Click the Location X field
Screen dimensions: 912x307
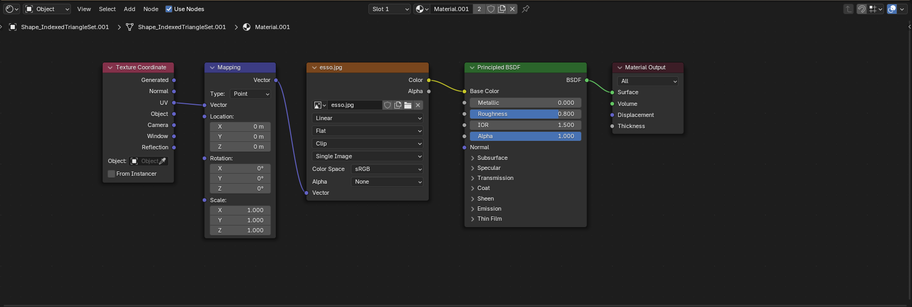coord(240,127)
